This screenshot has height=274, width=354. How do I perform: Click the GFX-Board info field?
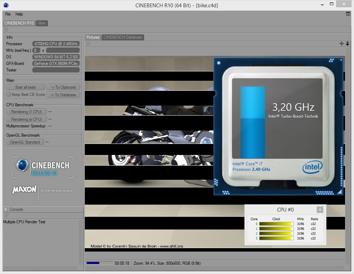point(56,63)
